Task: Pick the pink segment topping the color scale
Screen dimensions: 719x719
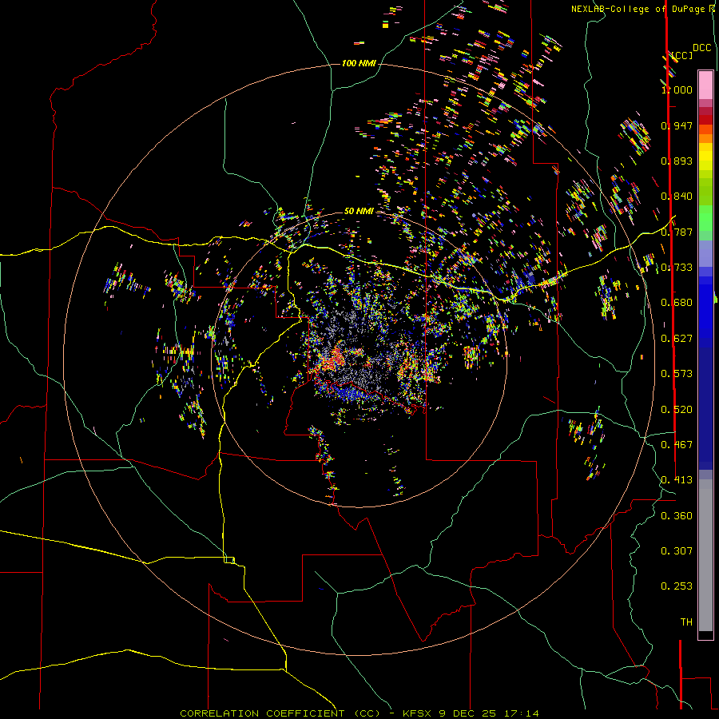Action: pos(705,85)
